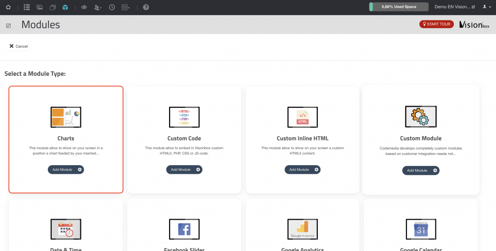
Task: Open the blue cube modules icon
Action: pyautogui.click(x=65, y=7)
